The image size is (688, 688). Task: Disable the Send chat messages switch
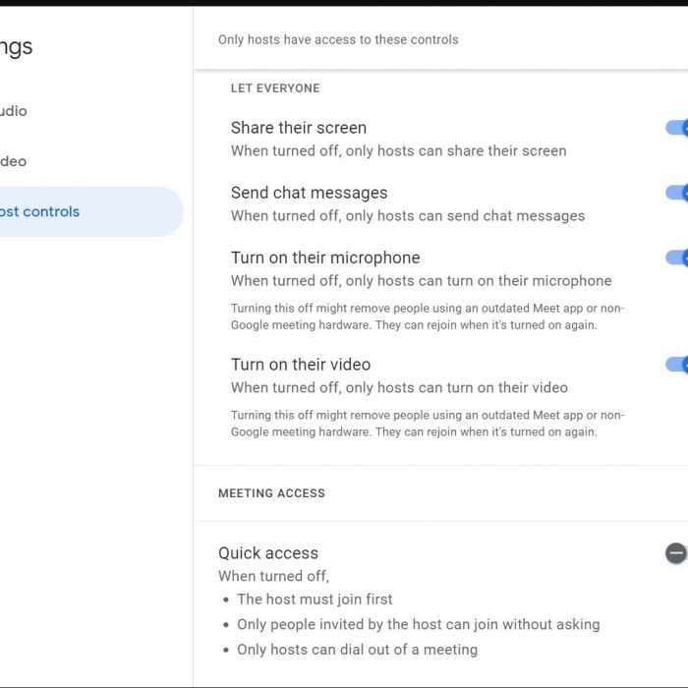coord(677,193)
